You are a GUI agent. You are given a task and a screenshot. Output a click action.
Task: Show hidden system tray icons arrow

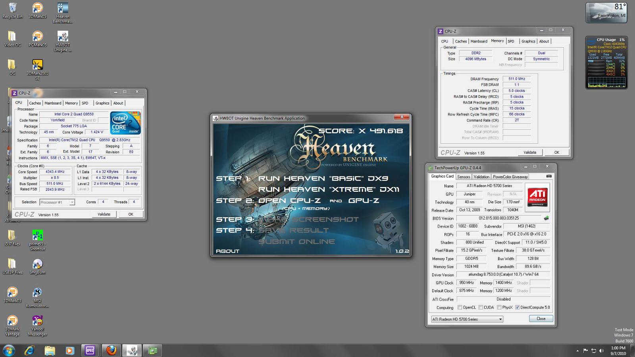tap(577, 351)
